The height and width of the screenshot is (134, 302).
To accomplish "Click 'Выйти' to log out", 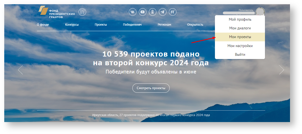I will [240, 55].
